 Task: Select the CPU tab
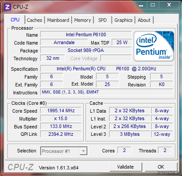(15, 20)
